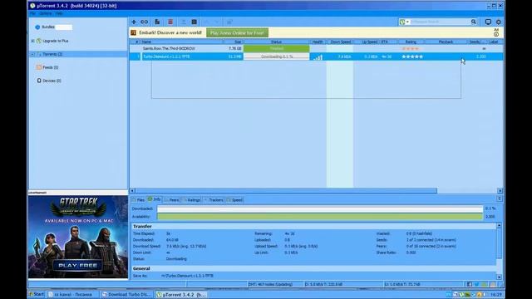Screen dimensions: 532x299
Task: Open Feeds (0) in the sidebar
Action: (x=50, y=67)
